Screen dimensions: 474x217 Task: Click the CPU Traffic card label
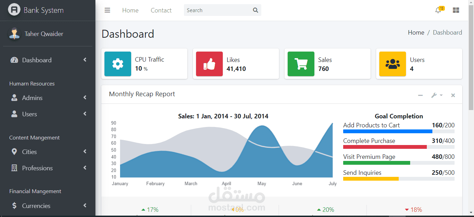pyautogui.click(x=150, y=60)
